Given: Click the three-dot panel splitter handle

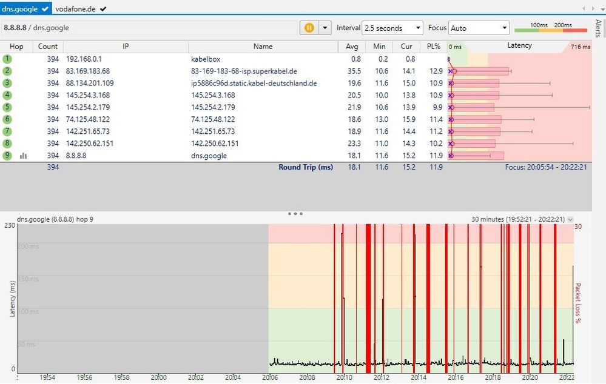Looking at the screenshot, I should (x=295, y=213).
